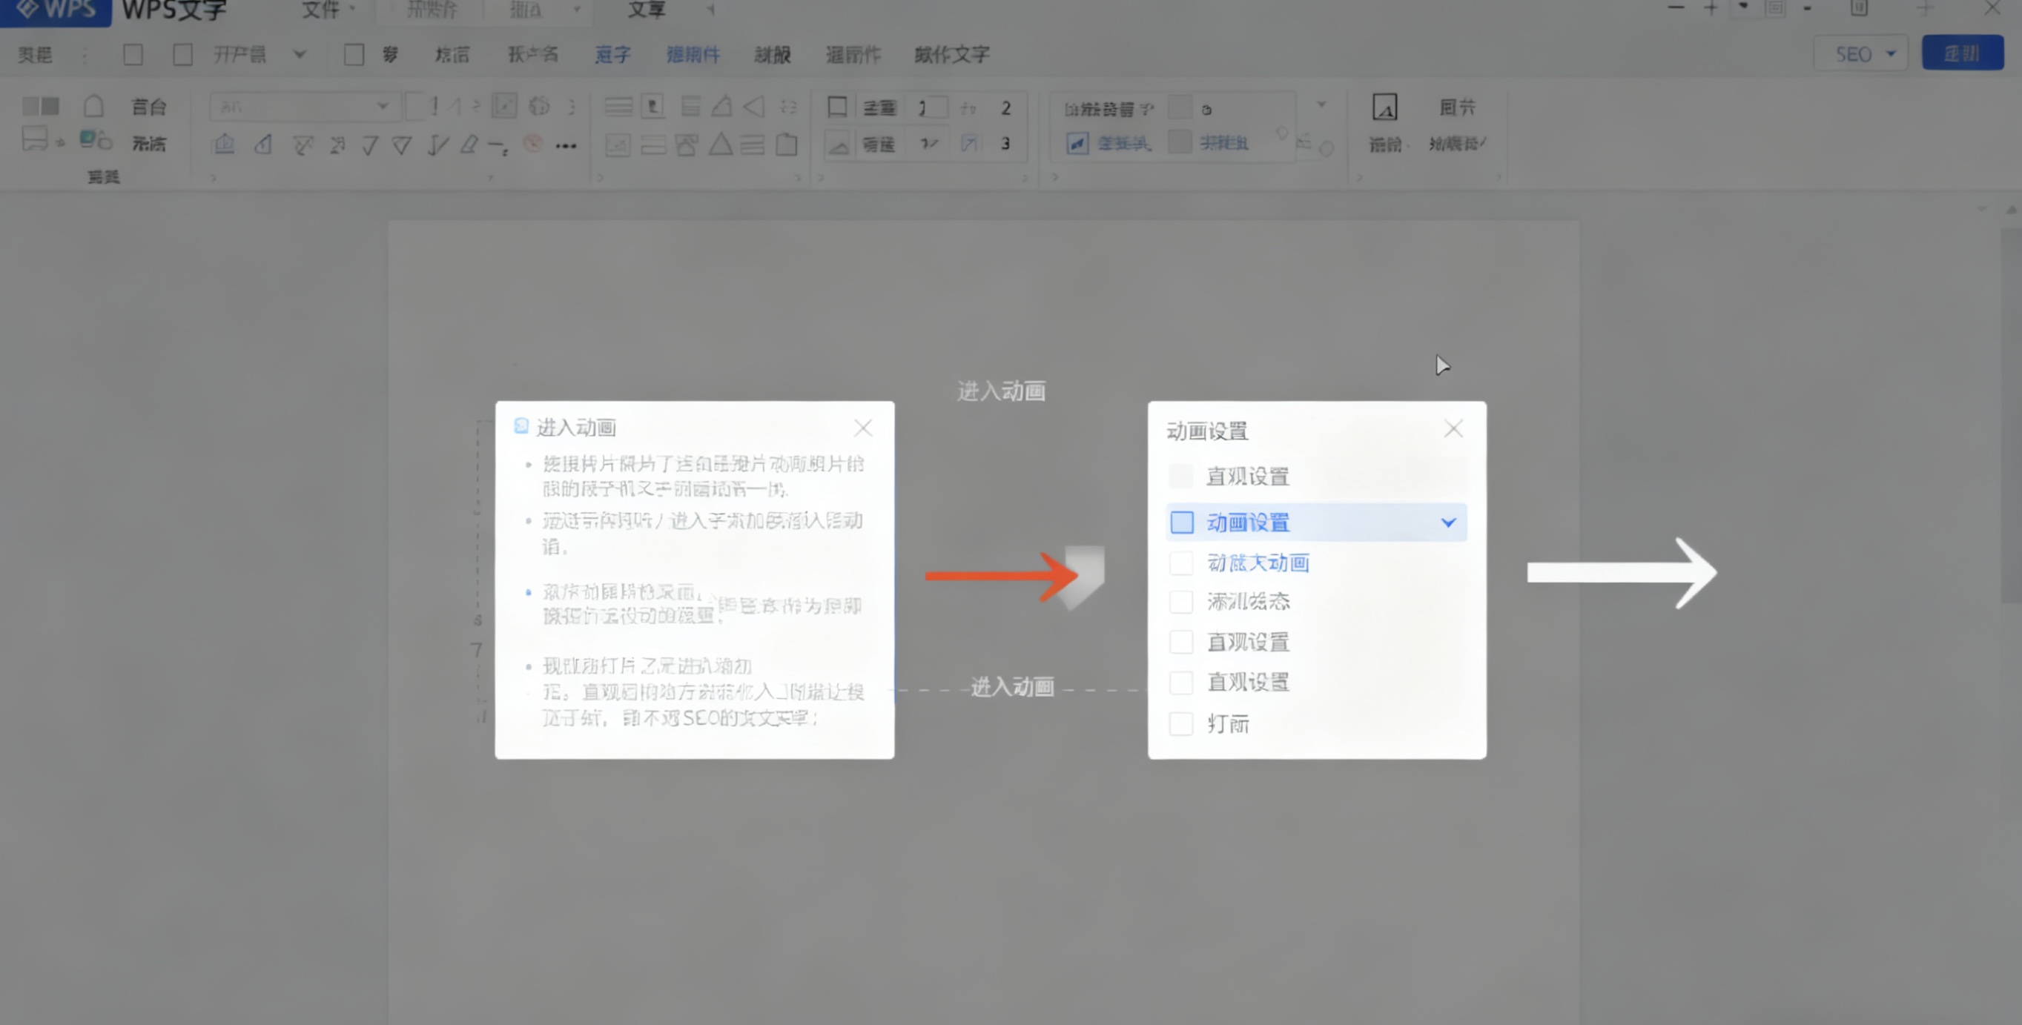This screenshot has width=2022, height=1025.
Task: Open the 文件 menu
Action: [x=322, y=11]
